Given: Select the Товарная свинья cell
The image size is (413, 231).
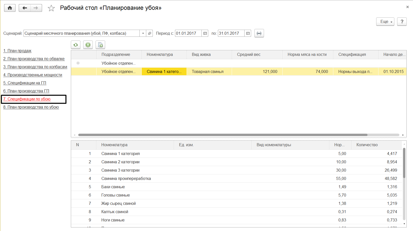Looking at the screenshot, I should click(209, 71).
